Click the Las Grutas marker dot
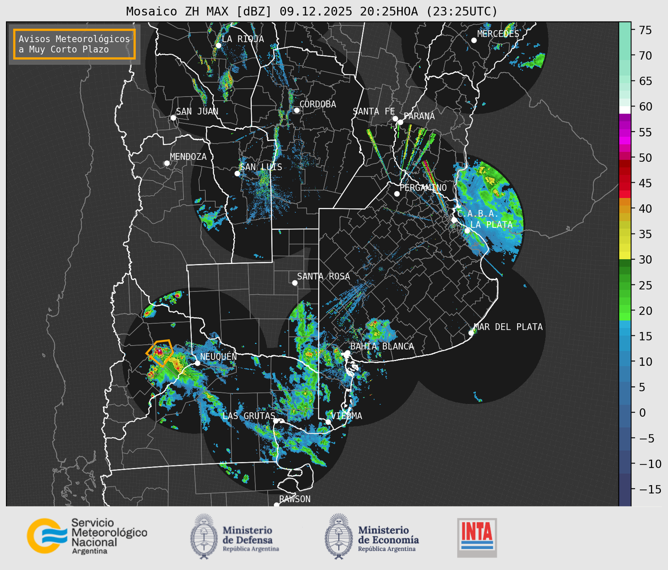This screenshot has width=668, height=570. (x=276, y=421)
